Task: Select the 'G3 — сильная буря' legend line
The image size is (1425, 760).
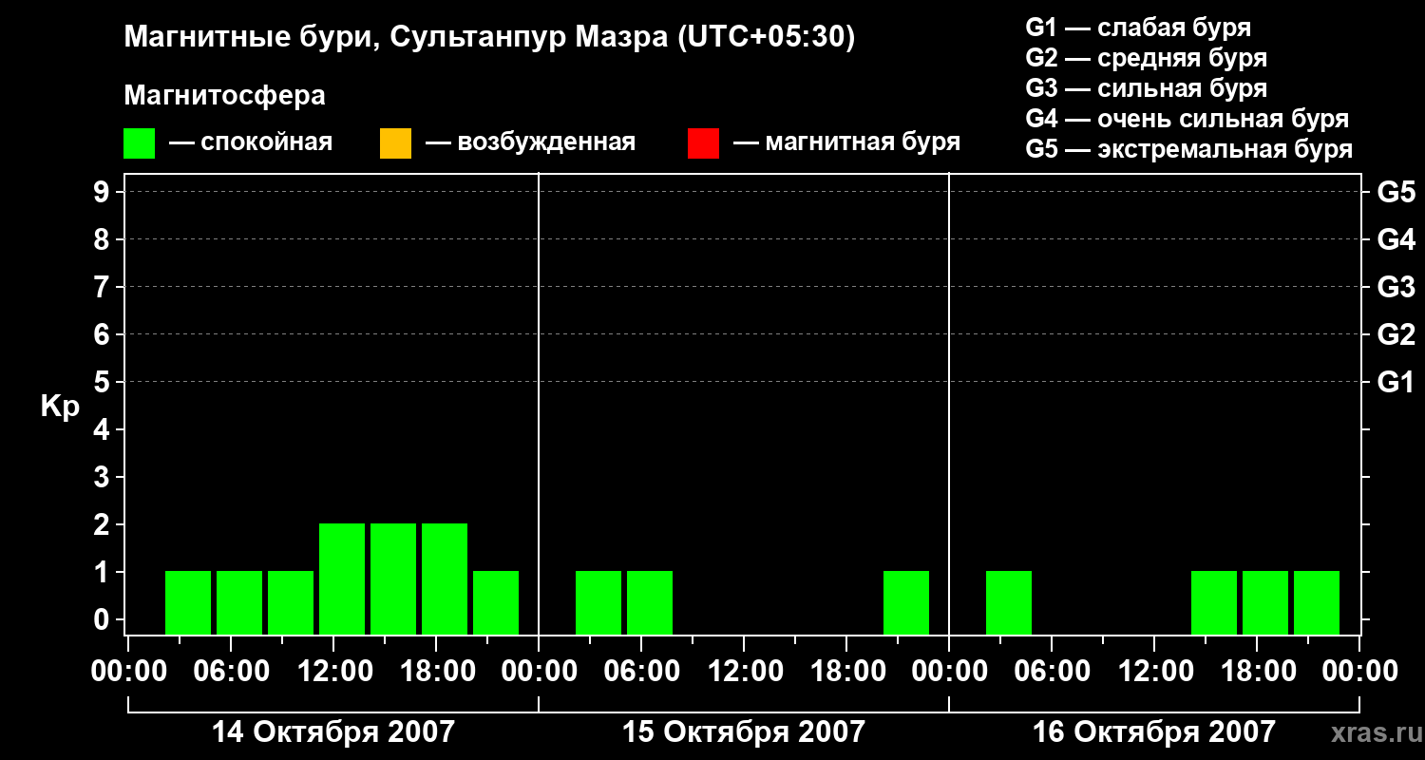Action: tap(1147, 88)
